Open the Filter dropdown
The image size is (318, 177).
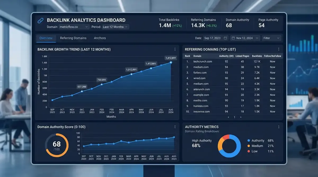point(271,38)
